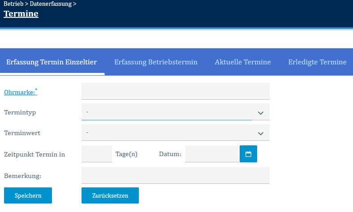The height and width of the screenshot is (212, 353).
Task: Go to the Aktuelle Termine tab
Action: pyautogui.click(x=243, y=62)
